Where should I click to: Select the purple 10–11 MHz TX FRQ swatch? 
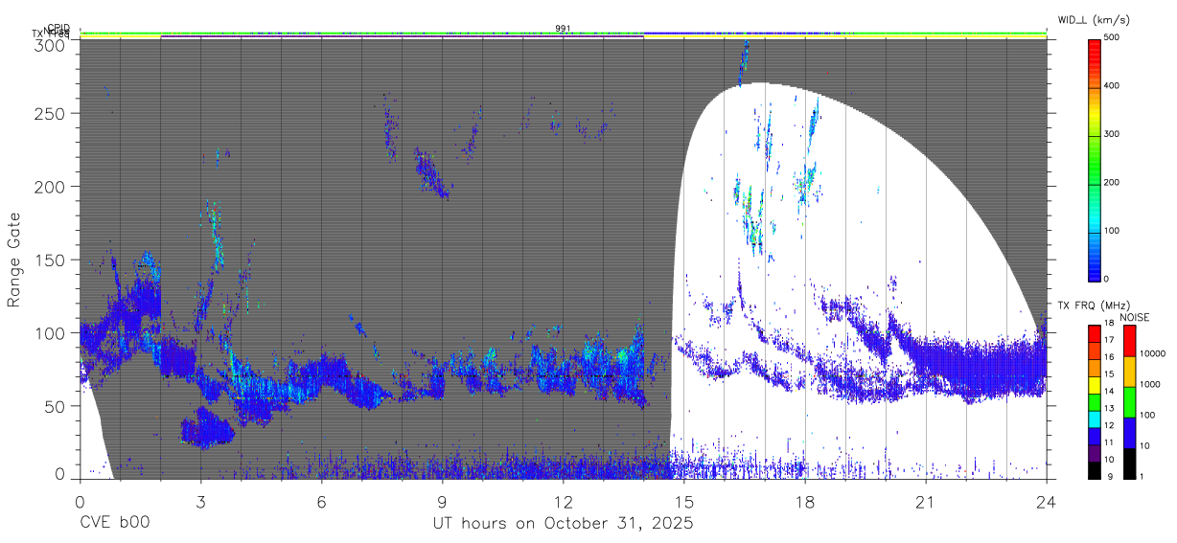(1093, 452)
